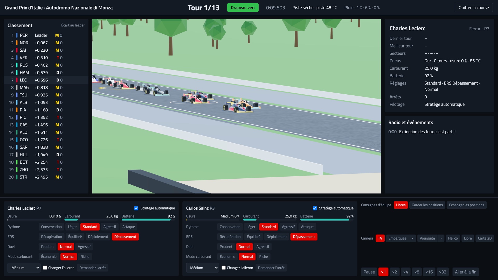The image size is (498, 280).
Task: Select the TV camera view
Action: pos(380,238)
